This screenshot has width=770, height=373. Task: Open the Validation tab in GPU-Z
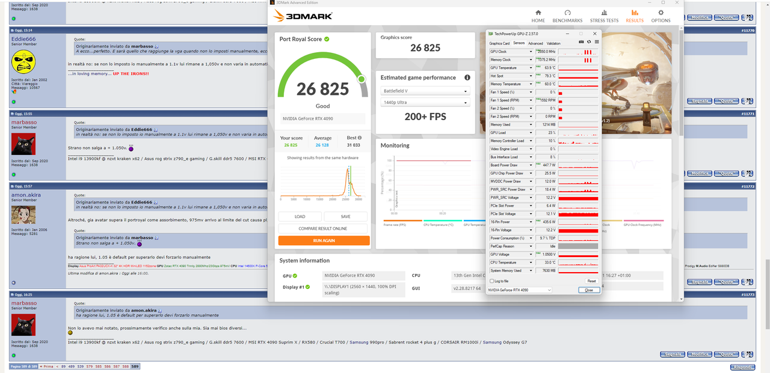pyautogui.click(x=553, y=43)
